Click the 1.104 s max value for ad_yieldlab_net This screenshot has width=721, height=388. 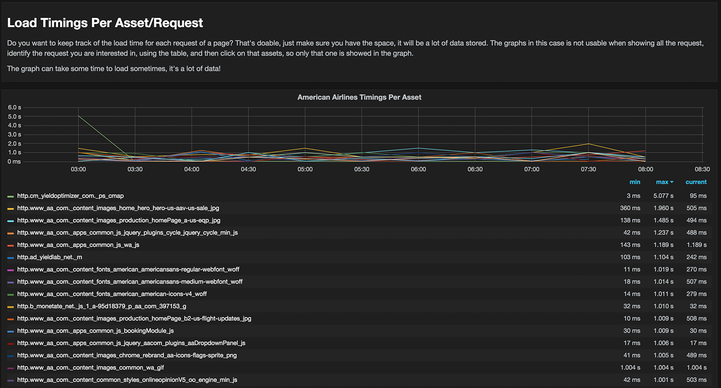coord(664,257)
